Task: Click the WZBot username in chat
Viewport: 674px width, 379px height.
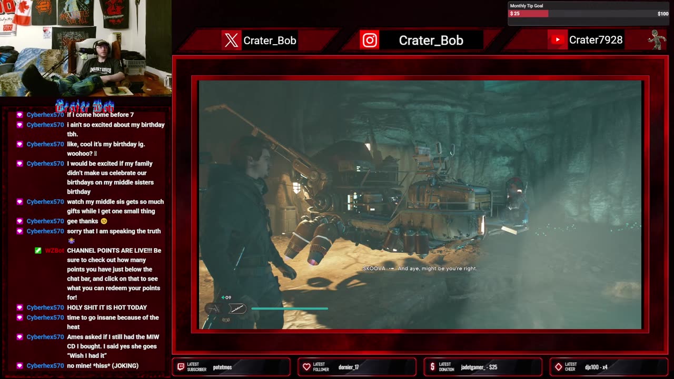Action: (54, 251)
